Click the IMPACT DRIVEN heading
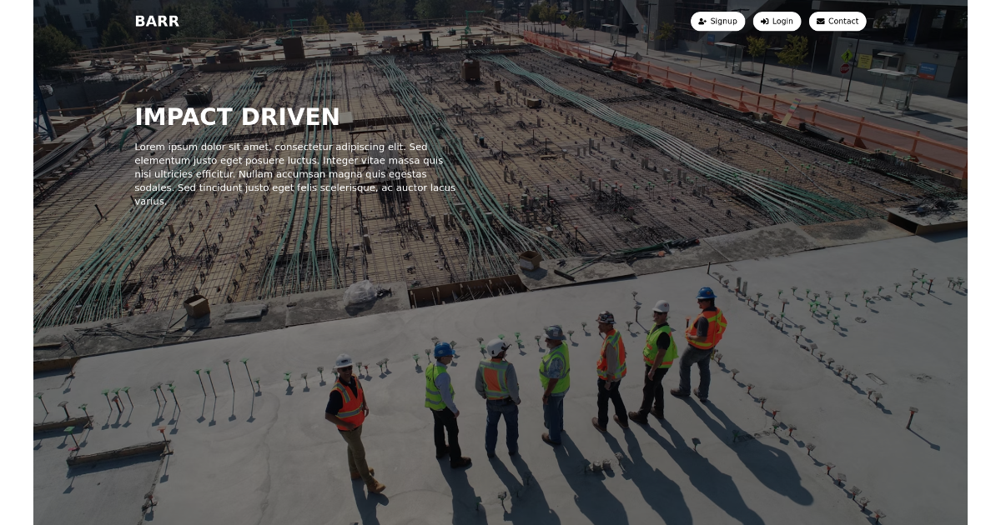 tap(237, 117)
